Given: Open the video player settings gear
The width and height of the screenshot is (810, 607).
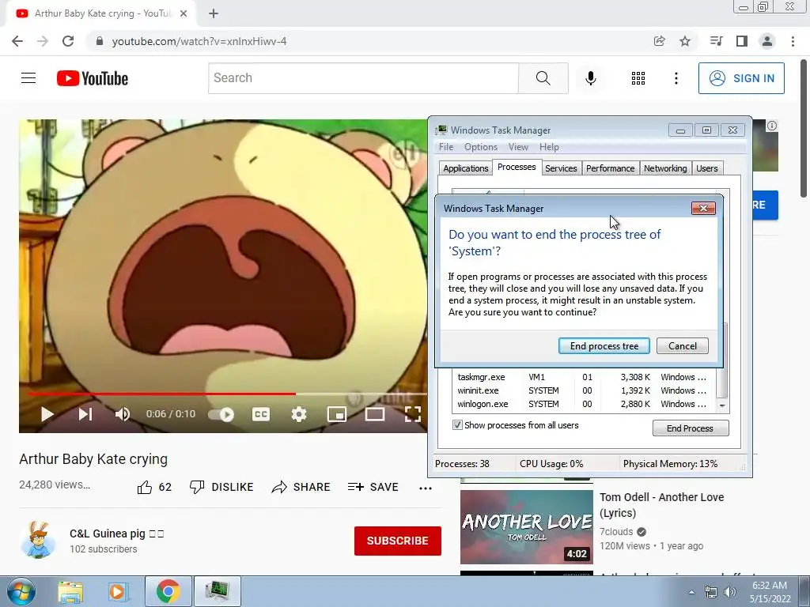Looking at the screenshot, I should 298,414.
